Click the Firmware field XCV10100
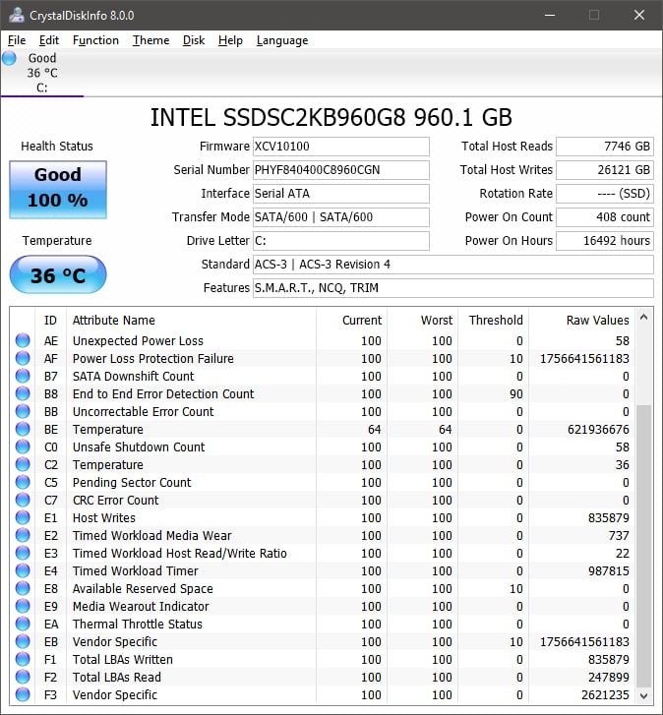This screenshot has width=663, height=715. click(341, 147)
